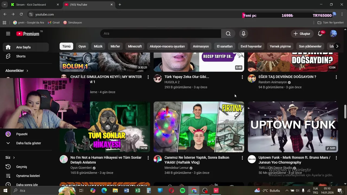Open the Simülasyon bookmark

click(x=73, y=22)
